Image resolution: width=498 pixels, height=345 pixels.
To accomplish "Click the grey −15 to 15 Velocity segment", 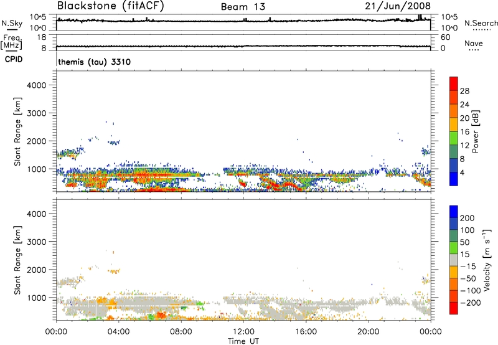I will pyautogui.click(x=454, y=260).
